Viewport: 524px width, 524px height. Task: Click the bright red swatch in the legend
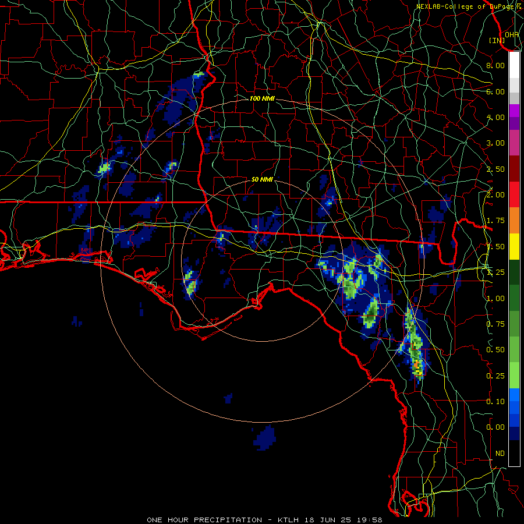pos(514,194)
